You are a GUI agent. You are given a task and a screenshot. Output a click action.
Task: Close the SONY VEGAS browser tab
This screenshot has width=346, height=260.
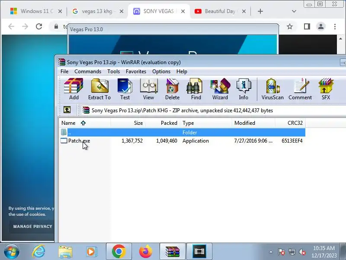[183, 11]
